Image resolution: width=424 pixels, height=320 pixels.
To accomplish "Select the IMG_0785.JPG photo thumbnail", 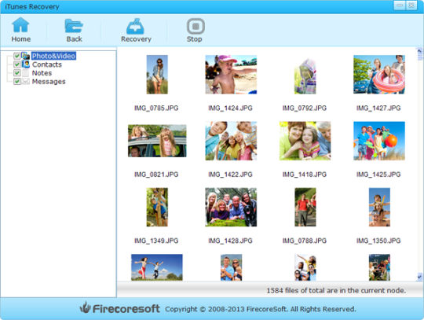I will [157, 75].
